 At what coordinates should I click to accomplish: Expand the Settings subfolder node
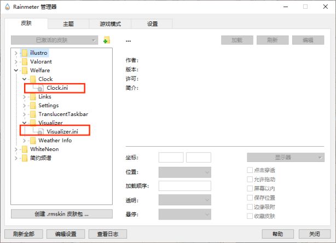(24, 106)
